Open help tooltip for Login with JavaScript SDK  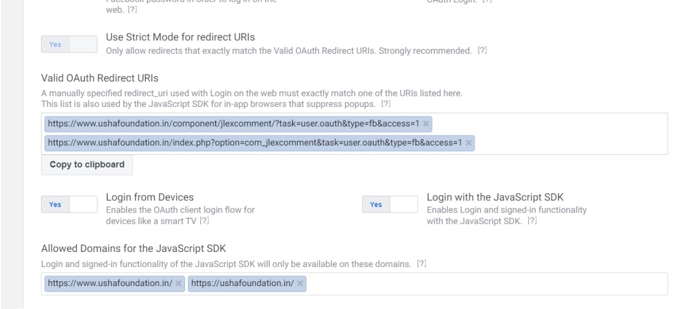pos(533,220)
